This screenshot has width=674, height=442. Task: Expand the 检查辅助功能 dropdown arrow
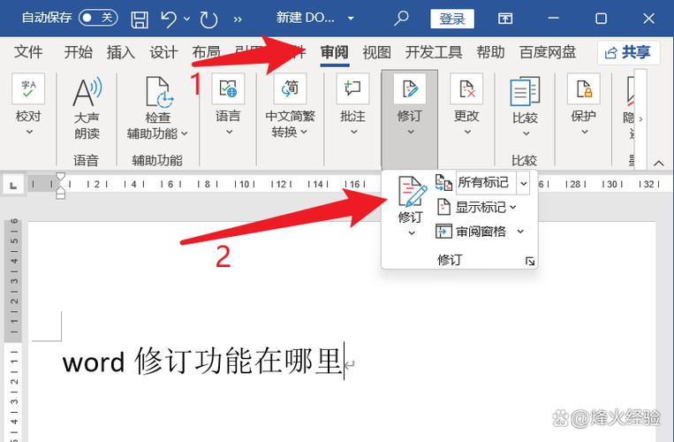click(185, 133)
